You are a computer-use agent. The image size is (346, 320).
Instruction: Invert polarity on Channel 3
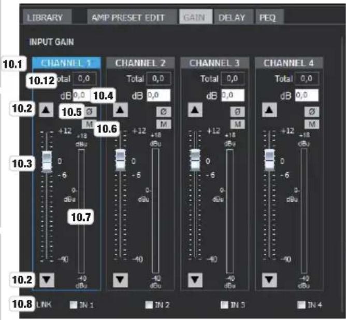coord(237,112)
